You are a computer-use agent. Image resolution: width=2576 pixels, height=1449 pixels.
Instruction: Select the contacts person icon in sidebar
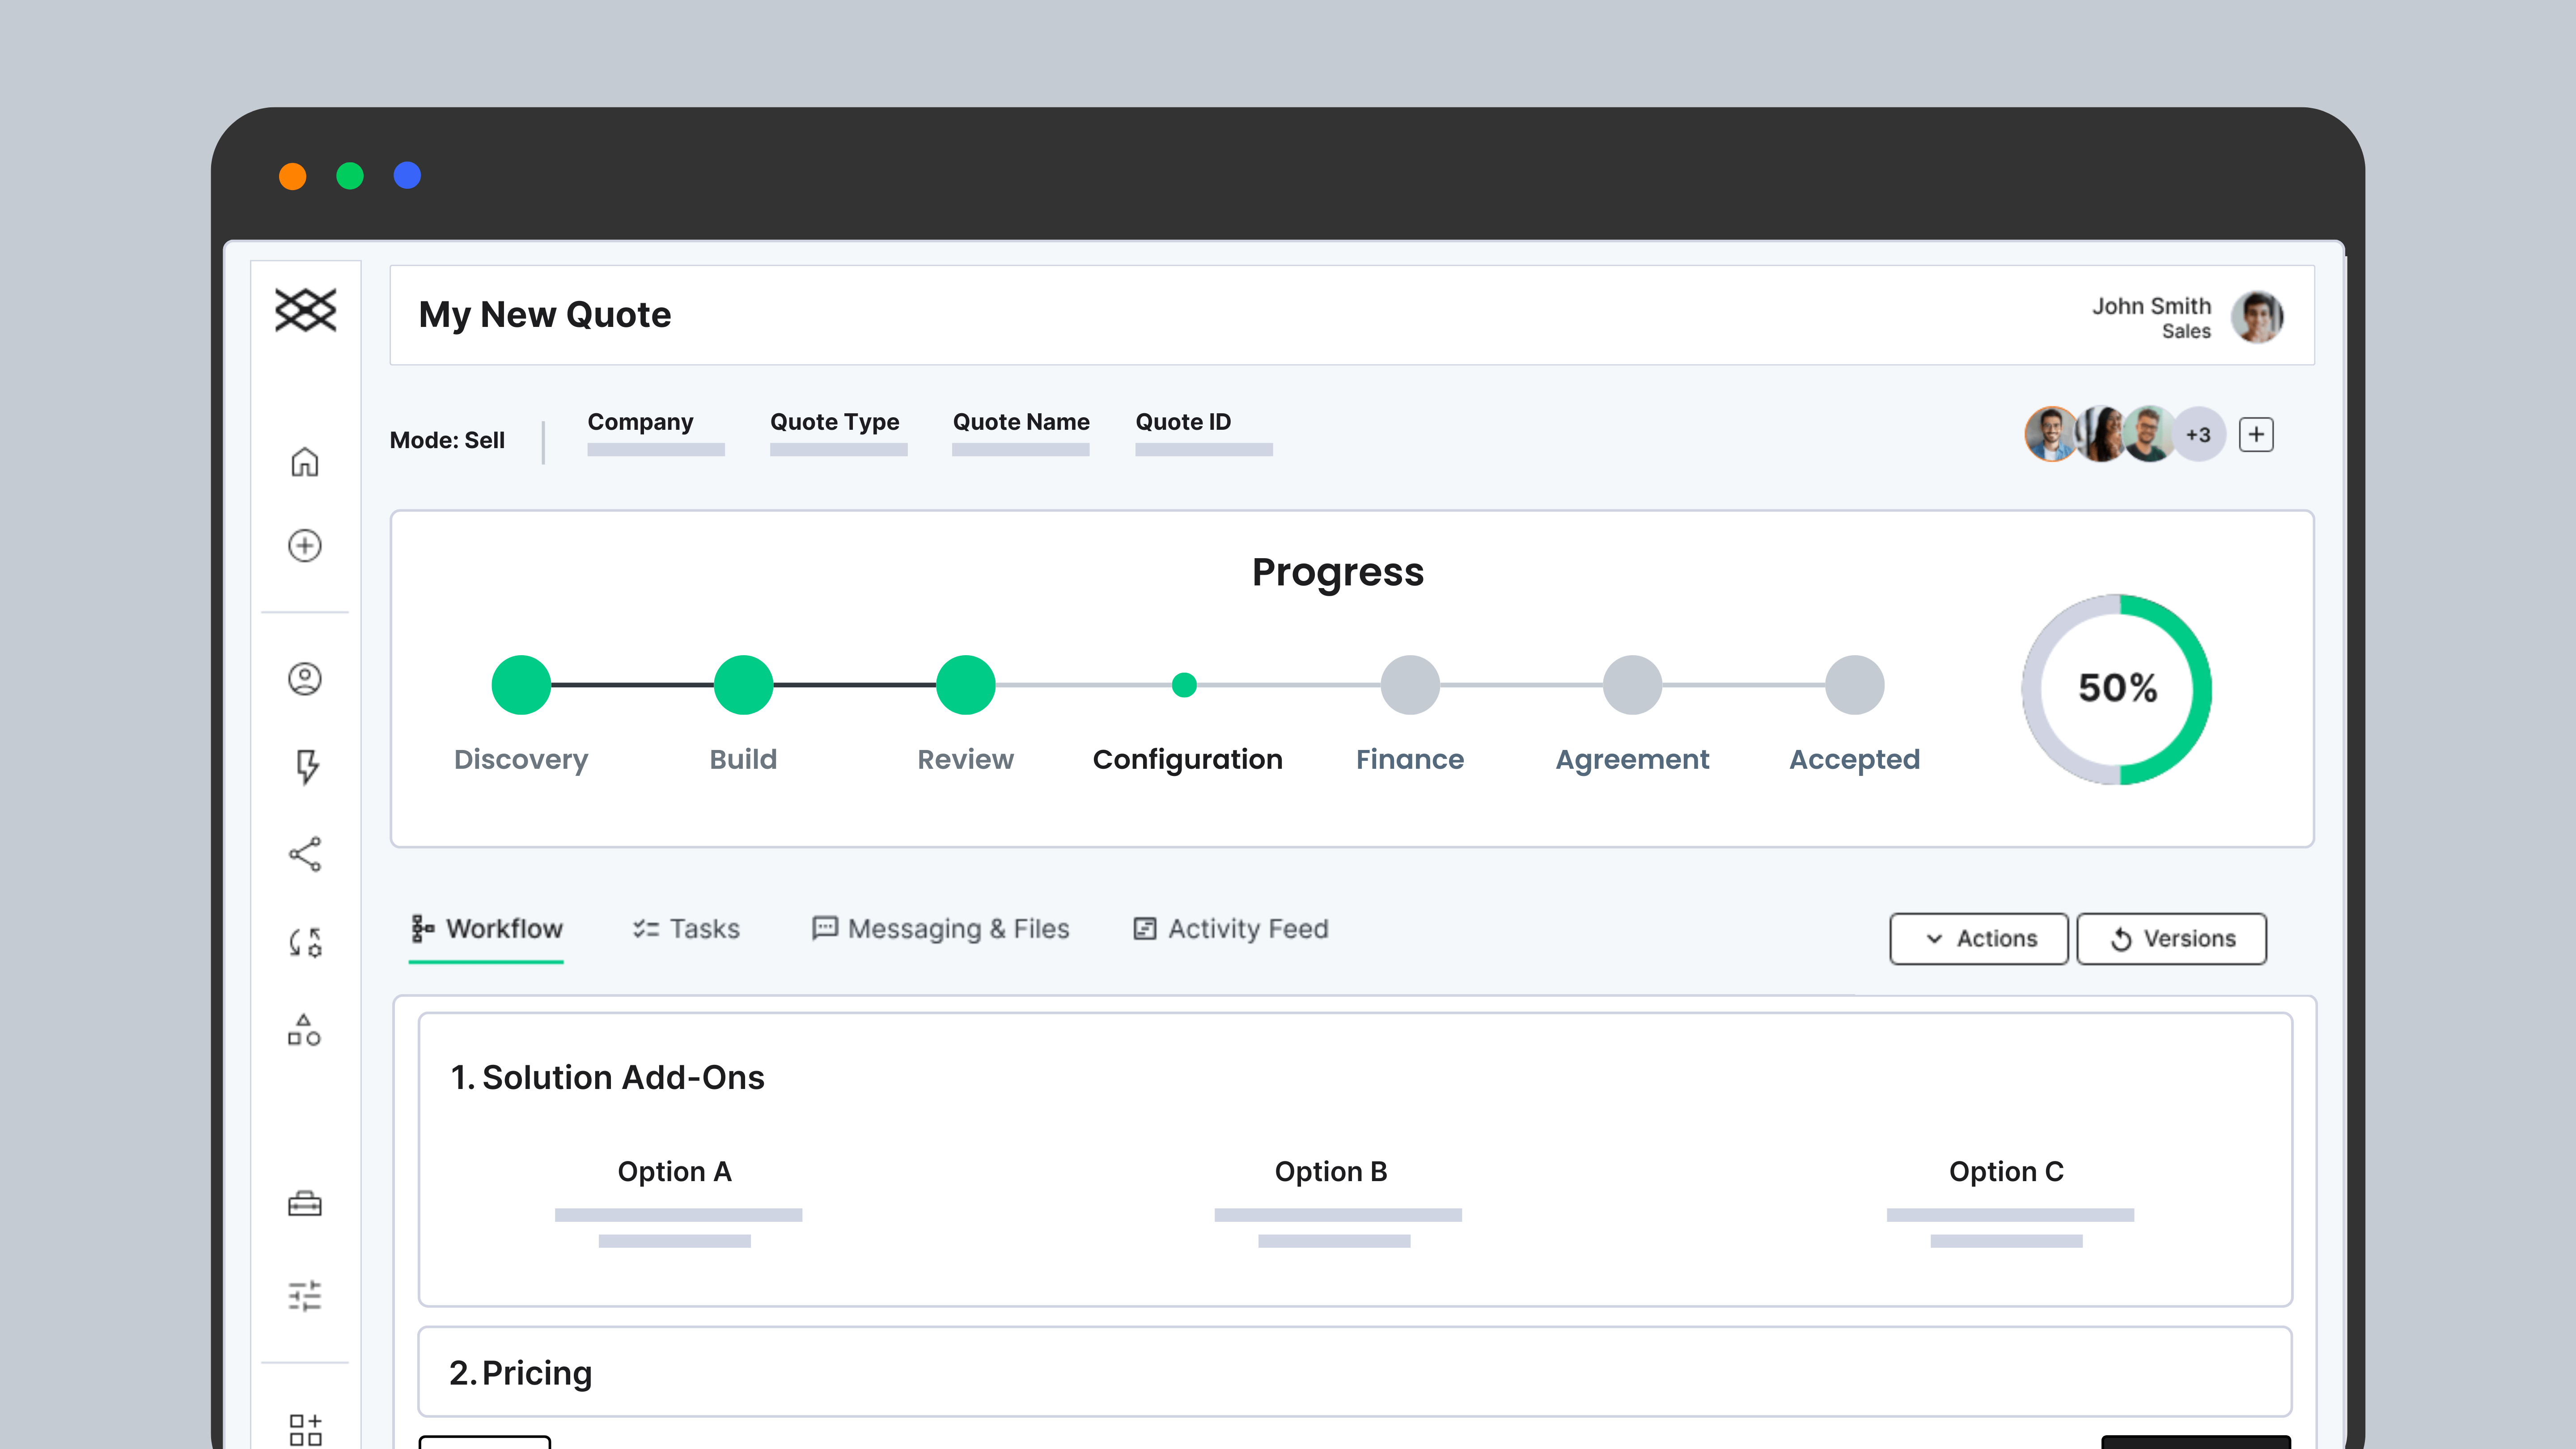305,678
